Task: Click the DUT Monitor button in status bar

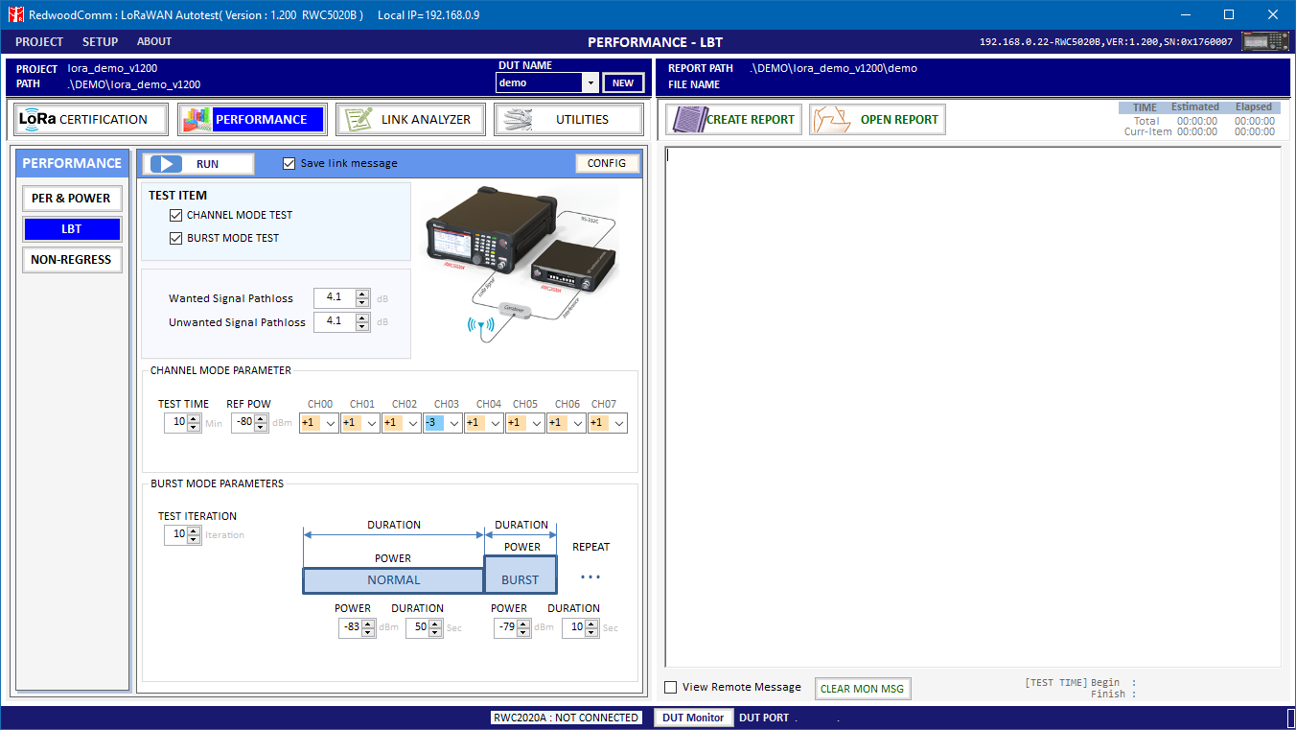Action: pos(693,718)
